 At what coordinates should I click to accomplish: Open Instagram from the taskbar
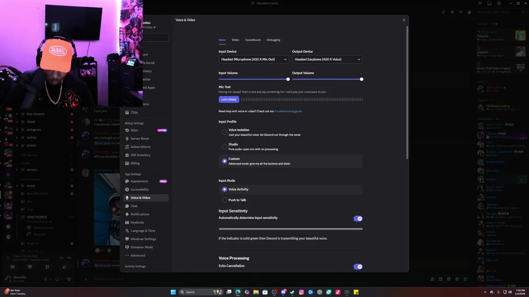[x=302, y=292]
